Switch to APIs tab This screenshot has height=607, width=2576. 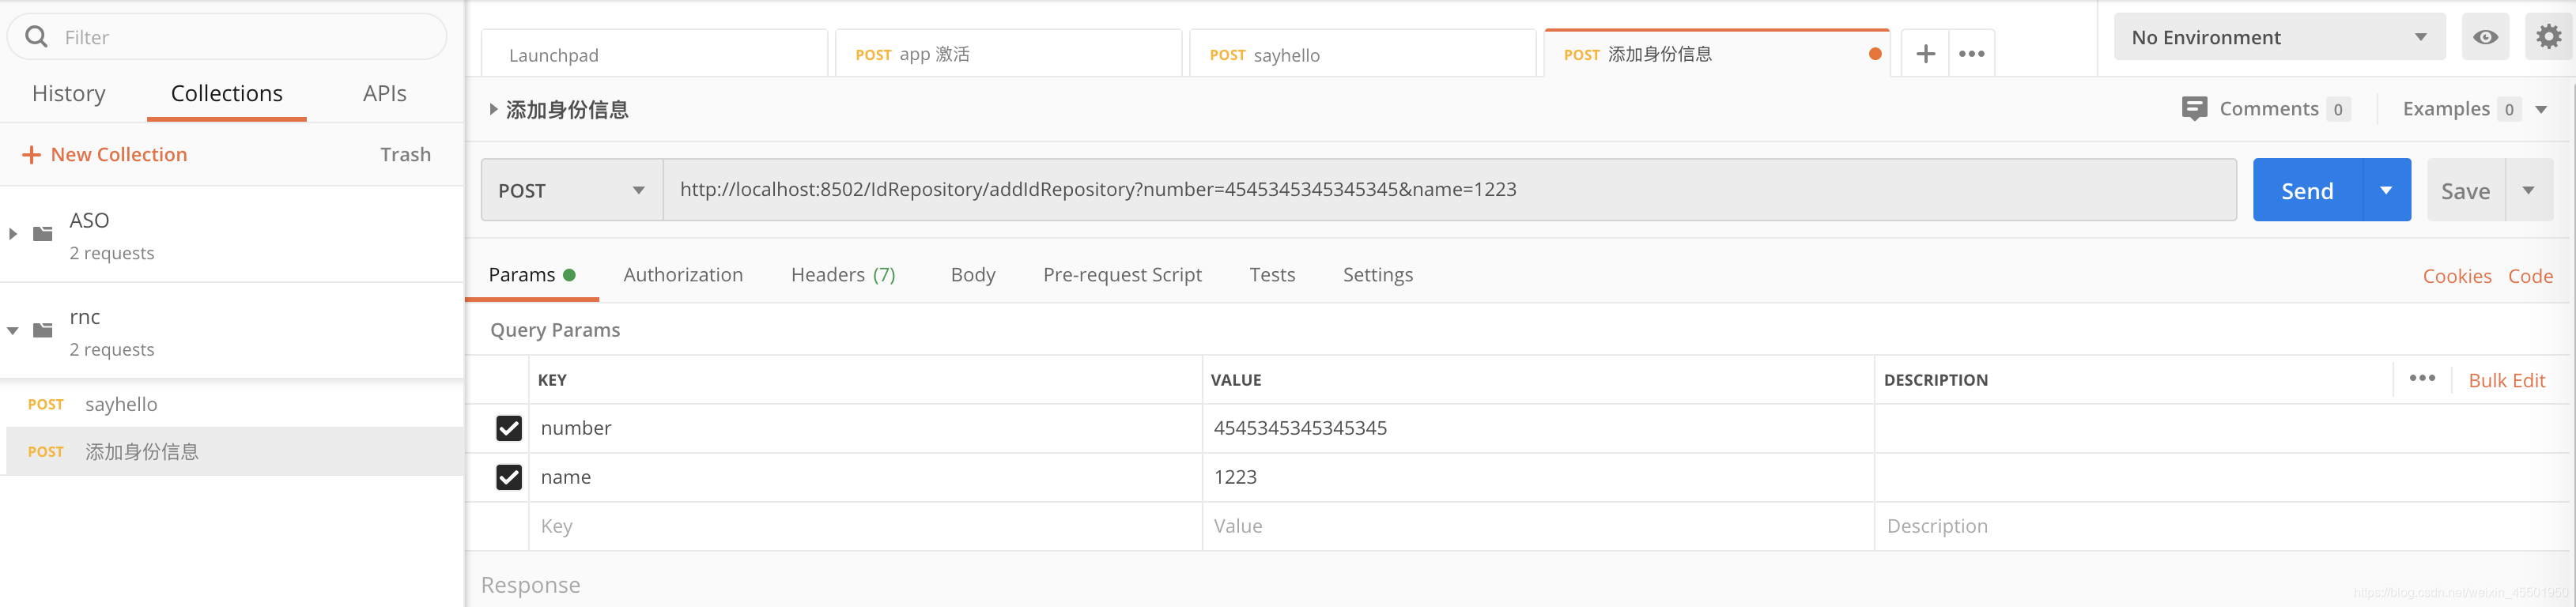point(385,93)
